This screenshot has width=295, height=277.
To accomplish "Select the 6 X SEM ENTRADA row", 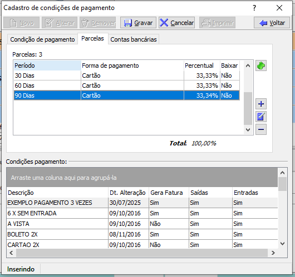I will tap(142, 213).
